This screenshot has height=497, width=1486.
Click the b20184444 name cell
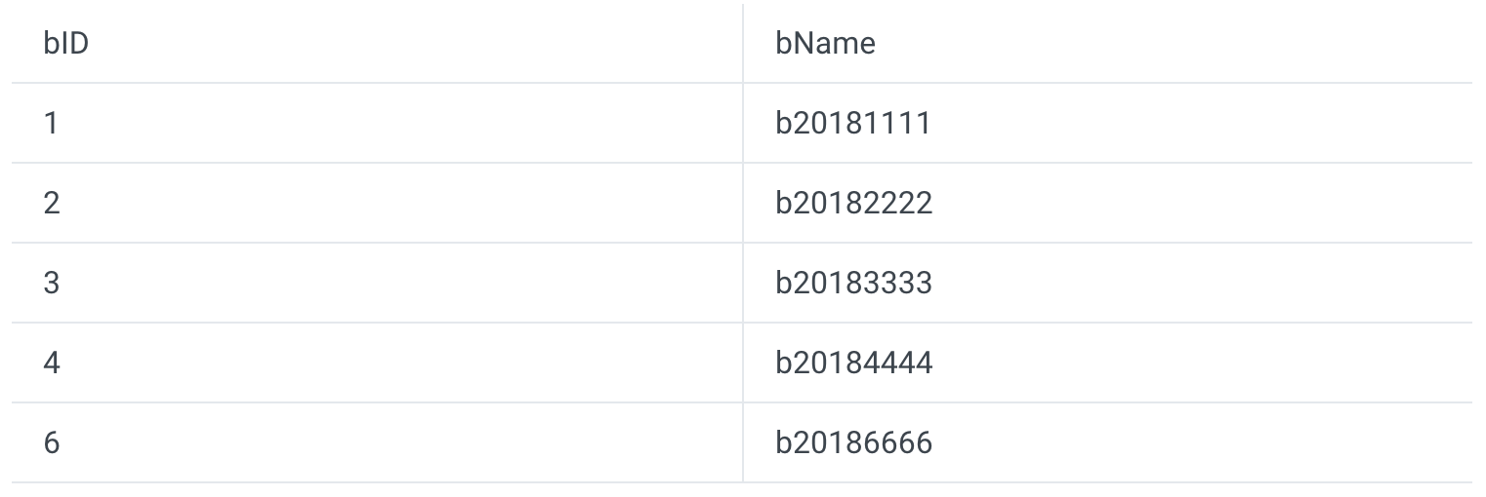pos(854,363)
